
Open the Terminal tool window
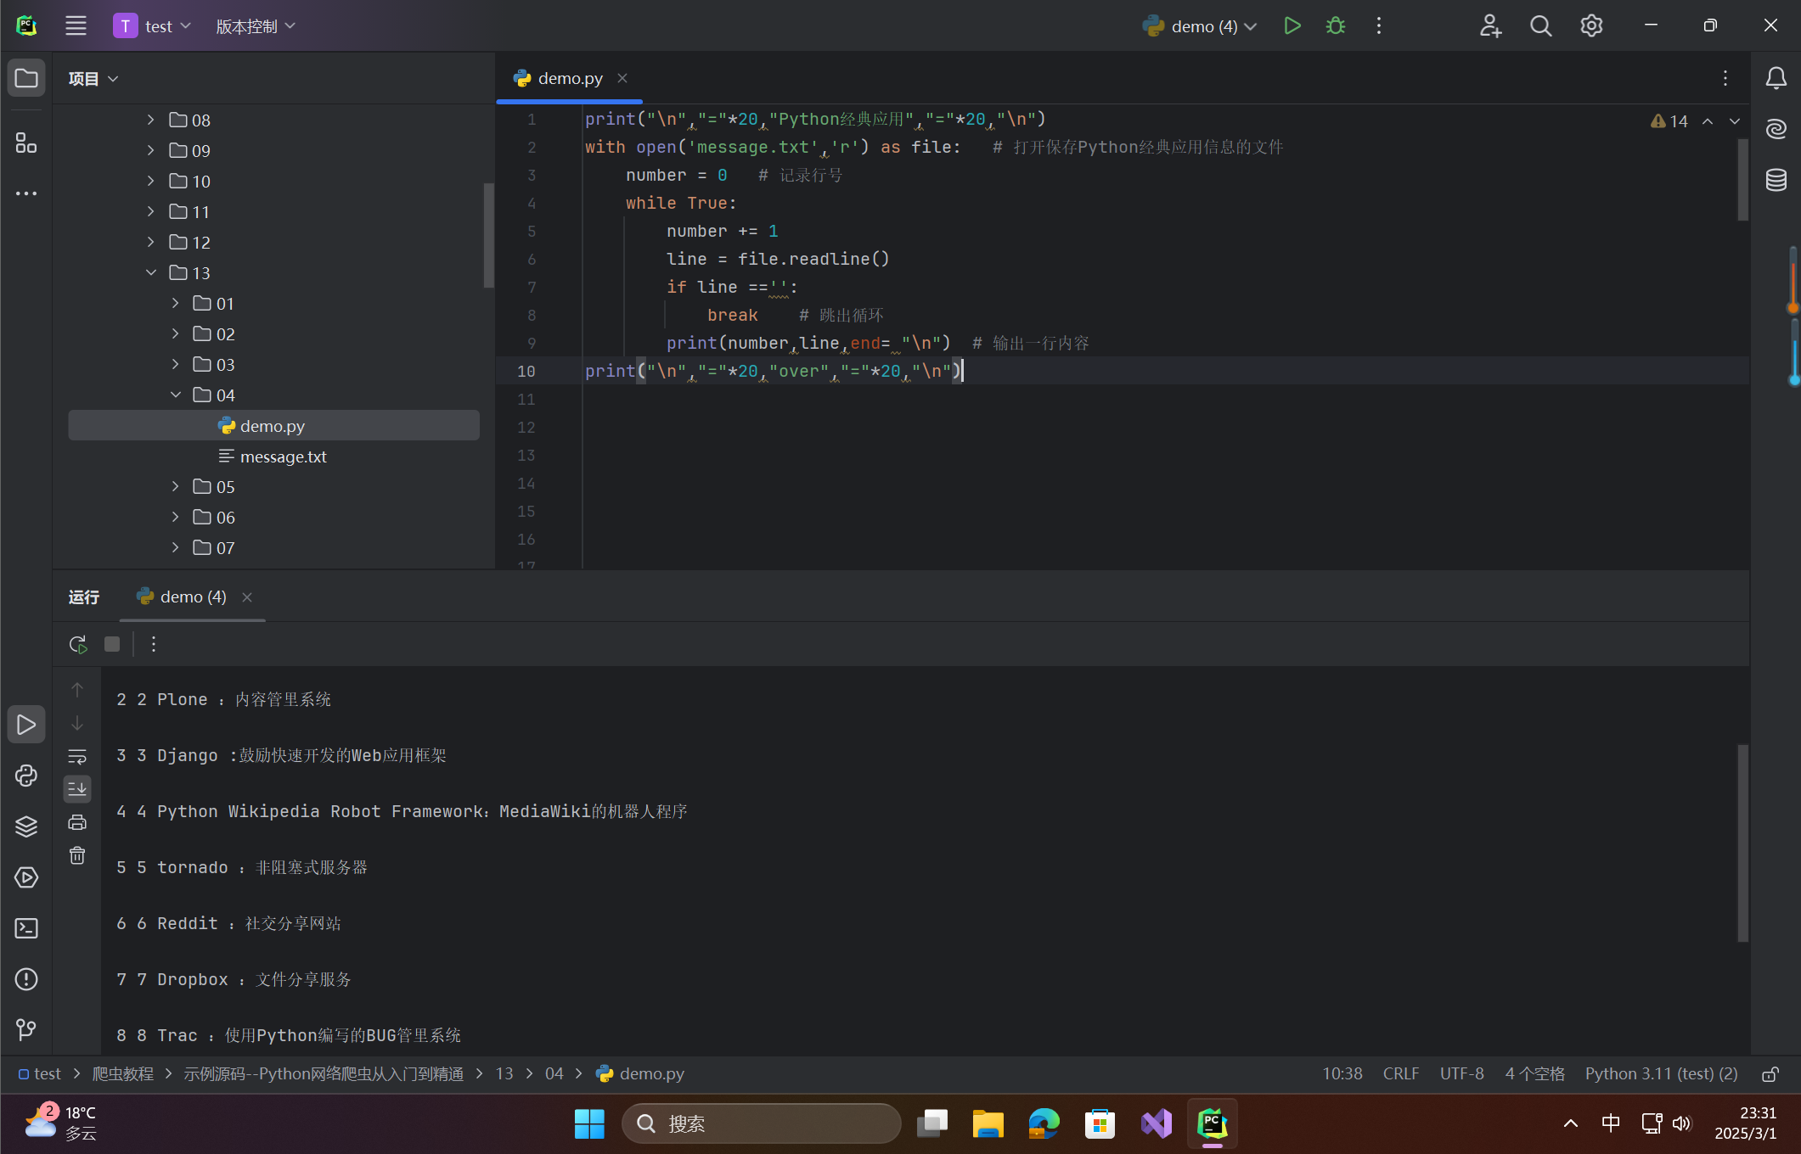26,928
